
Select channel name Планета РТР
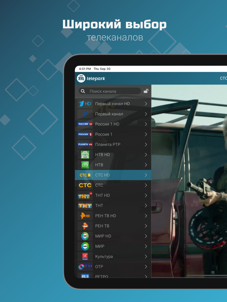click(x=108, y=144)
